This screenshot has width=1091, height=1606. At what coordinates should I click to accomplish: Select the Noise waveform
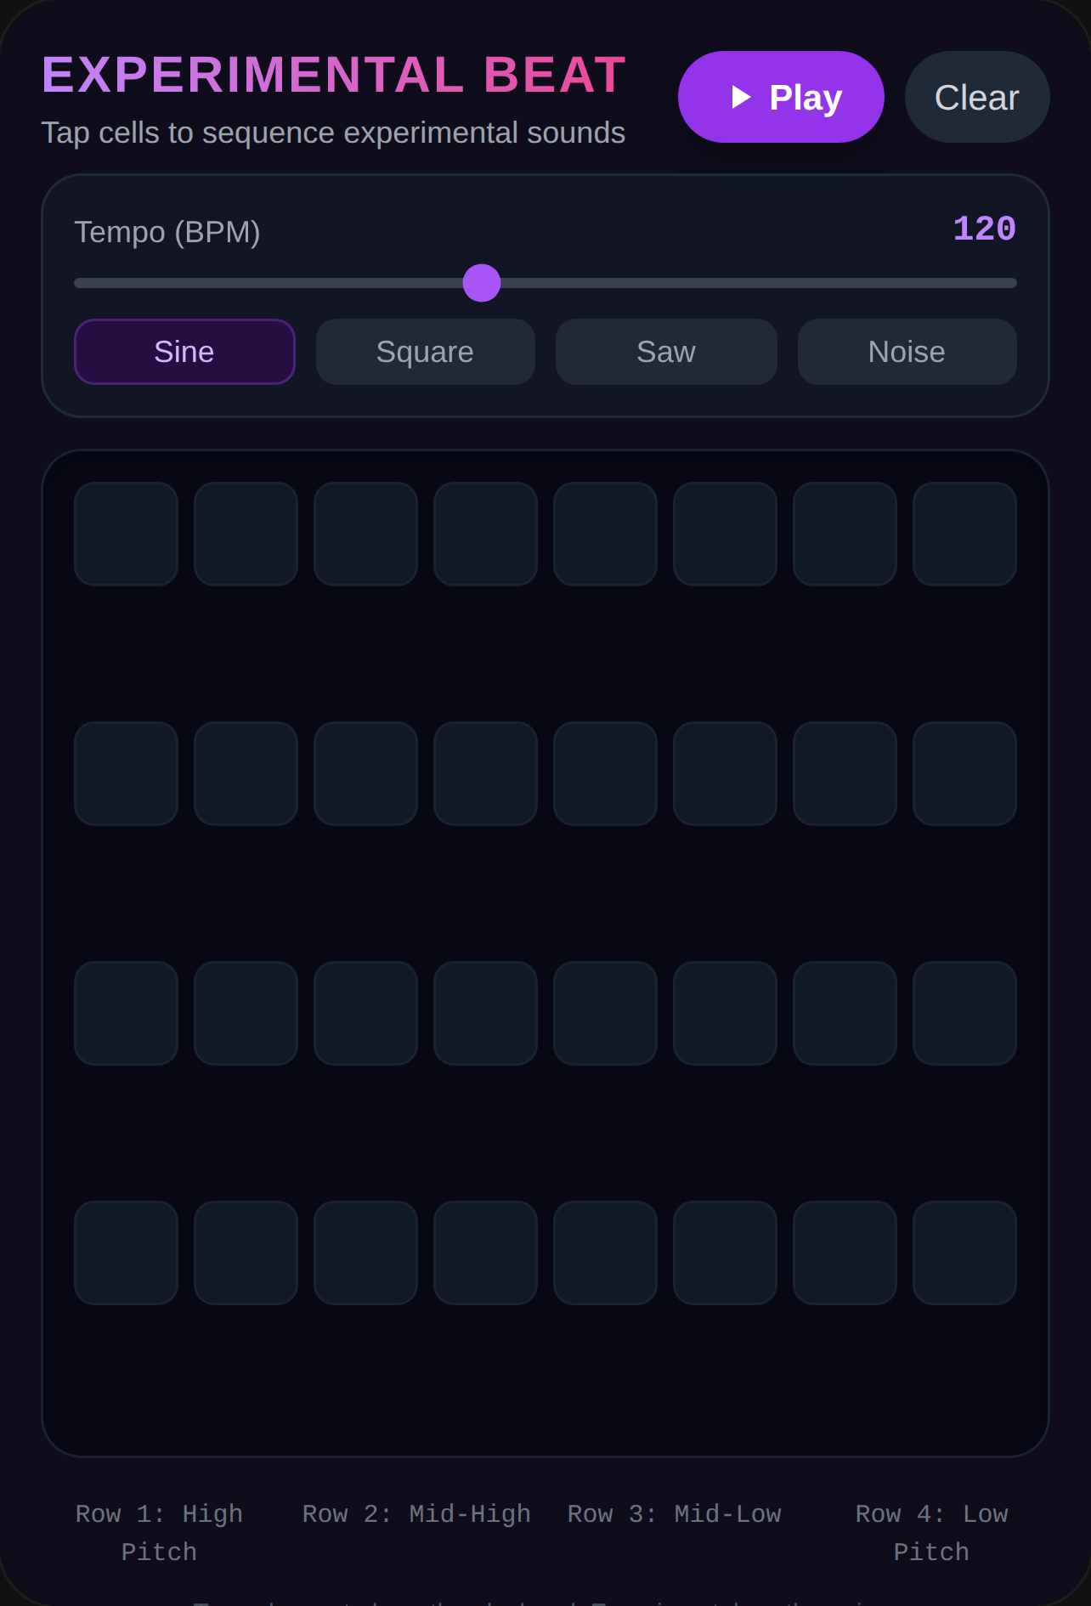click(907, 352)
